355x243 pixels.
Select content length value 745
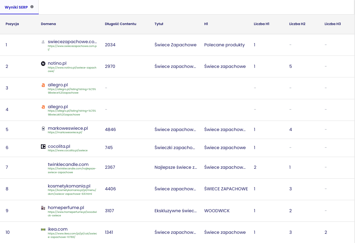(x=109, y=148)
